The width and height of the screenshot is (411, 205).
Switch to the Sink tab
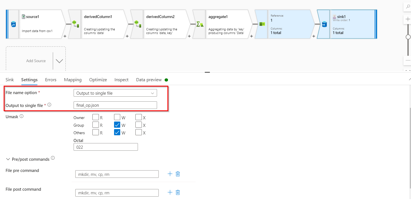pyautogui.click(x=10, y=80)
